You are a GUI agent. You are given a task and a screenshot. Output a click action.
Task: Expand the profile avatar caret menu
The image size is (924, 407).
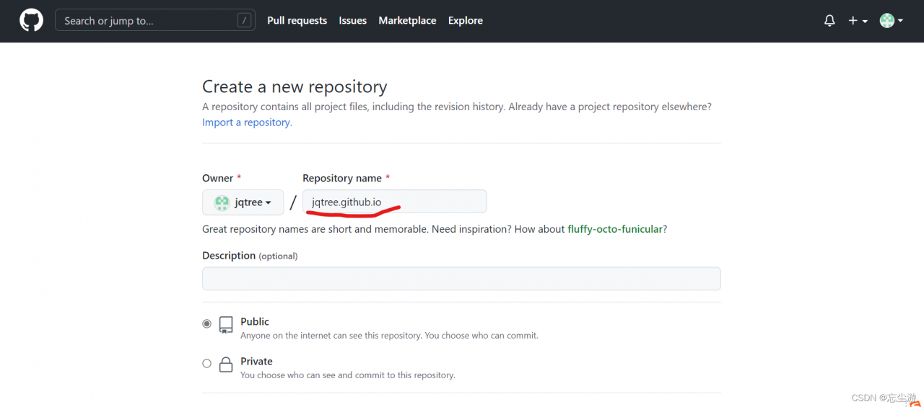pos(900,22)
